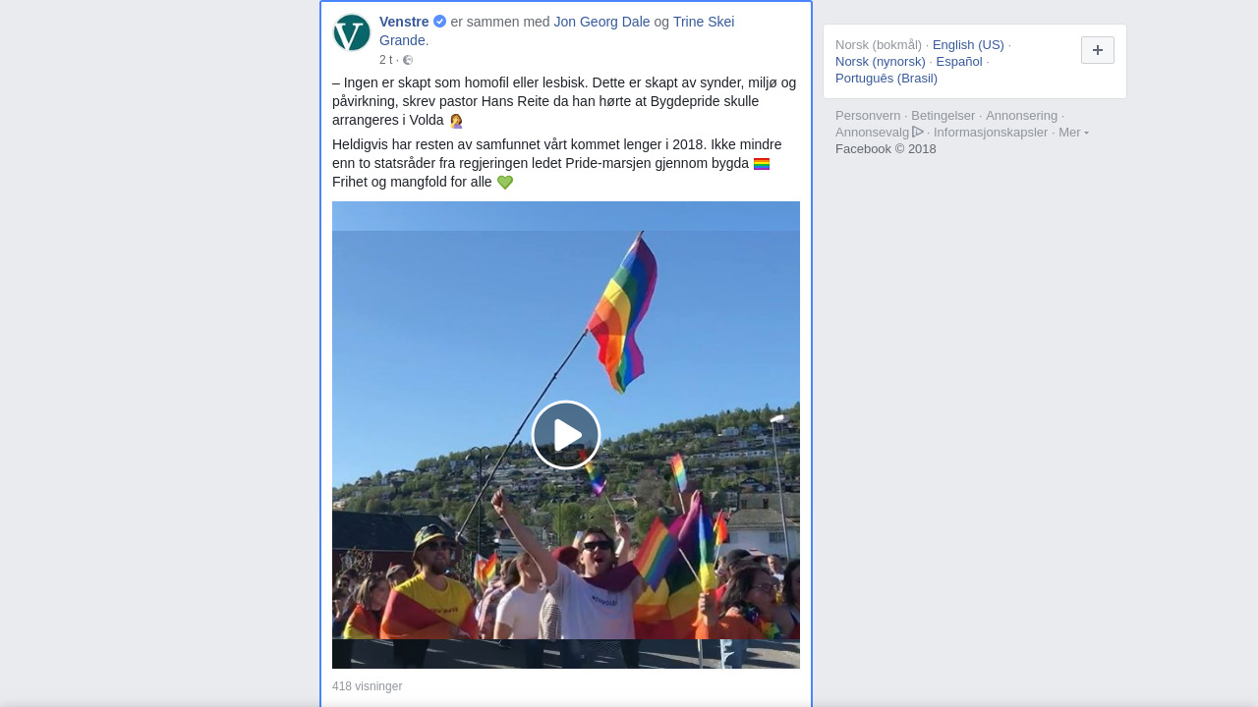The width and height of the screenshot is (1258, 707).
Task: Click the 2 t post timestamp
Action: coord(385,60)
